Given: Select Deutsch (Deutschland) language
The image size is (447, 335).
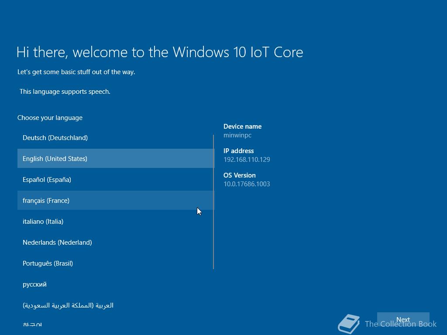Looking at the screenshot, I should click(115, 138).
